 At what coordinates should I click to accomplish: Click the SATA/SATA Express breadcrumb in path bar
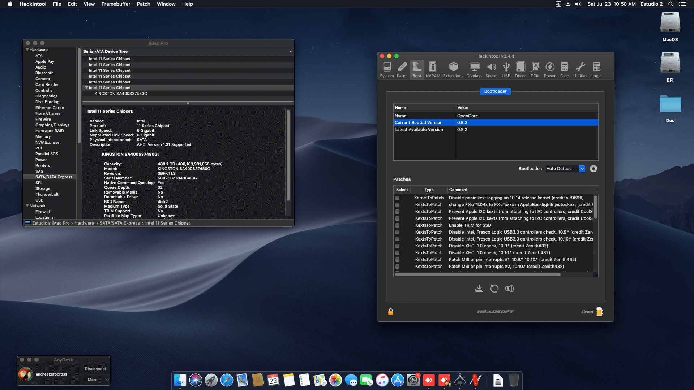pyautogui.click(x=120, y=223)
